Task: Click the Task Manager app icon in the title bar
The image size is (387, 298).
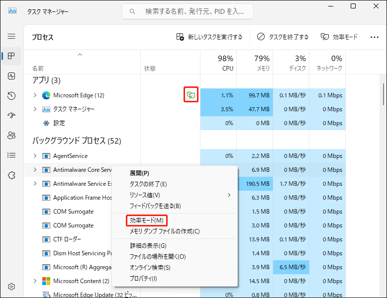Action: [12, 10]
